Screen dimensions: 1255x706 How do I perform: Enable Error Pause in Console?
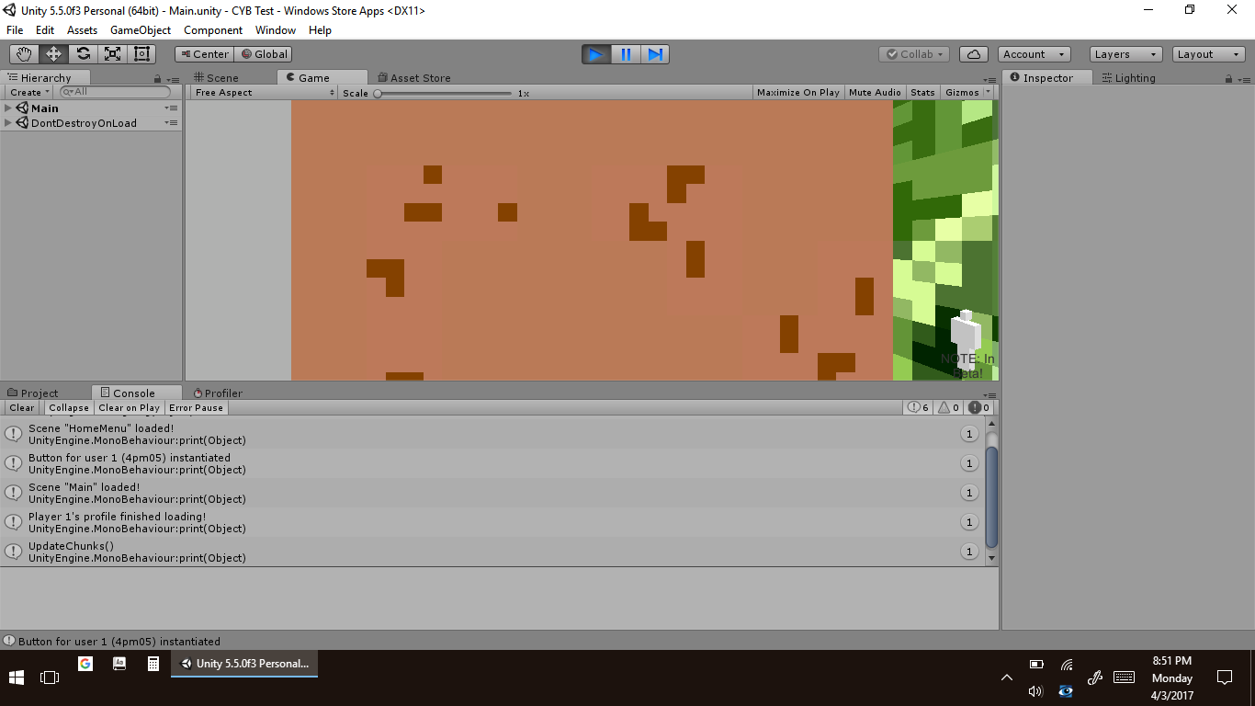pos(196,408)
